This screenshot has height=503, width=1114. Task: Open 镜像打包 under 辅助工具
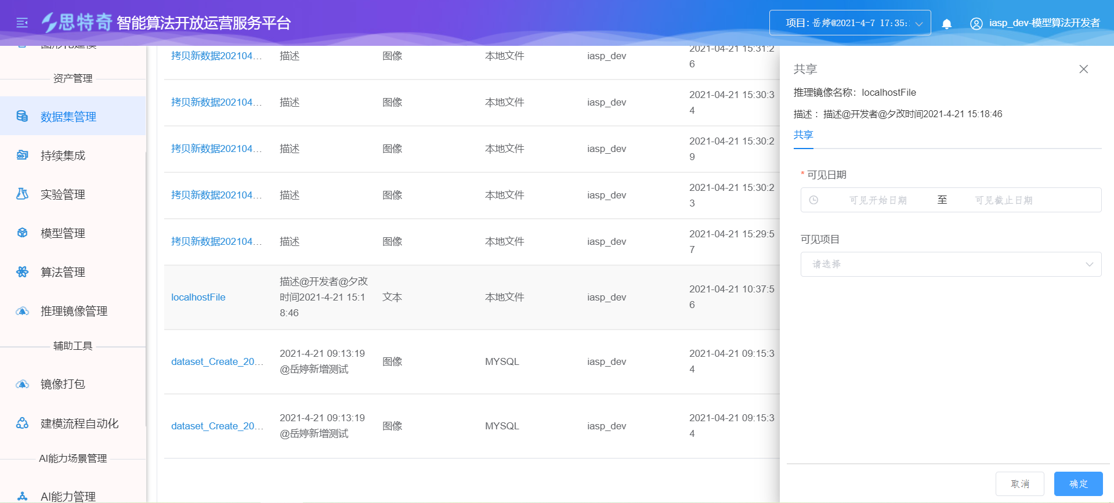pyautogui.click(x=73, y=384)
